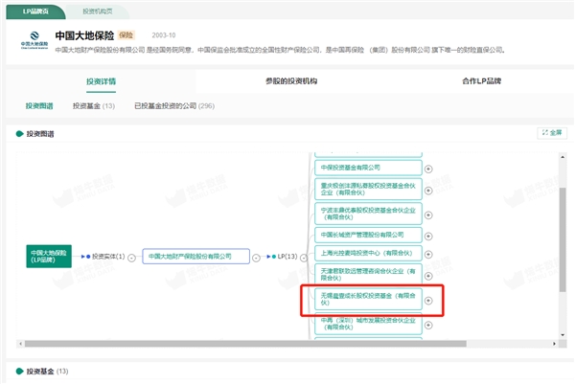Click the 中国大地保险 company logo
Image resolution: width=575 pixels, height=384 pixels.
point(34,40)
